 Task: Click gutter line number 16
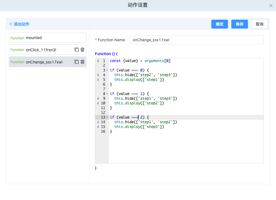(103, 131)
